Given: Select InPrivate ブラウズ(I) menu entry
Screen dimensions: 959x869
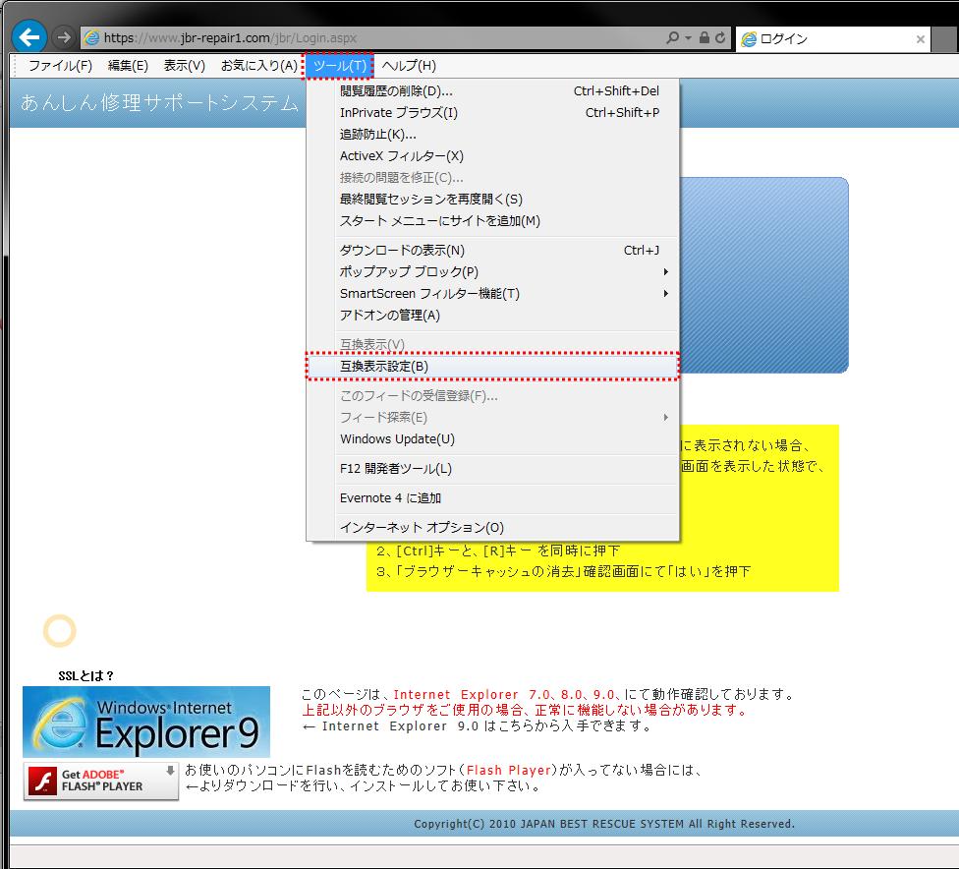Looking at the screenshot, I should [x=493, y=113].
